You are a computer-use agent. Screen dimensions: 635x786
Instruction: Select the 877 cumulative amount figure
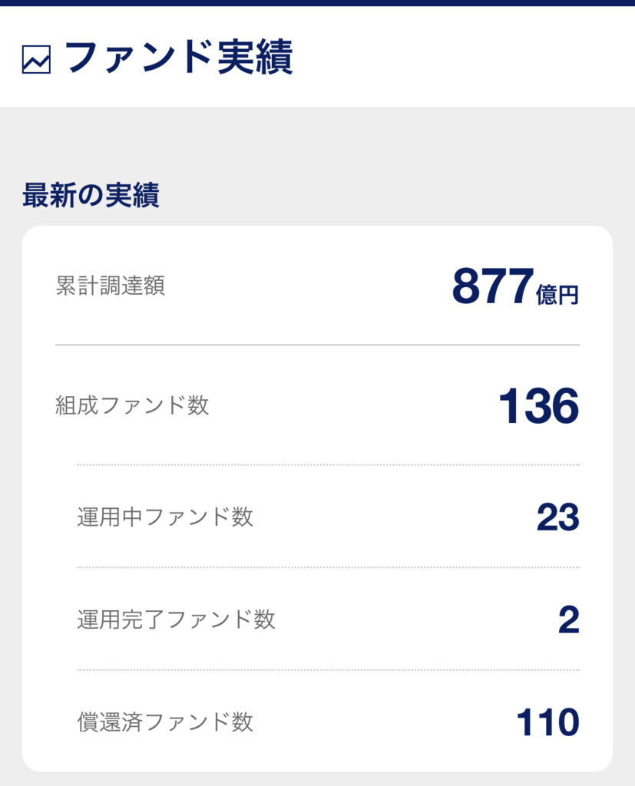(492, 286)
